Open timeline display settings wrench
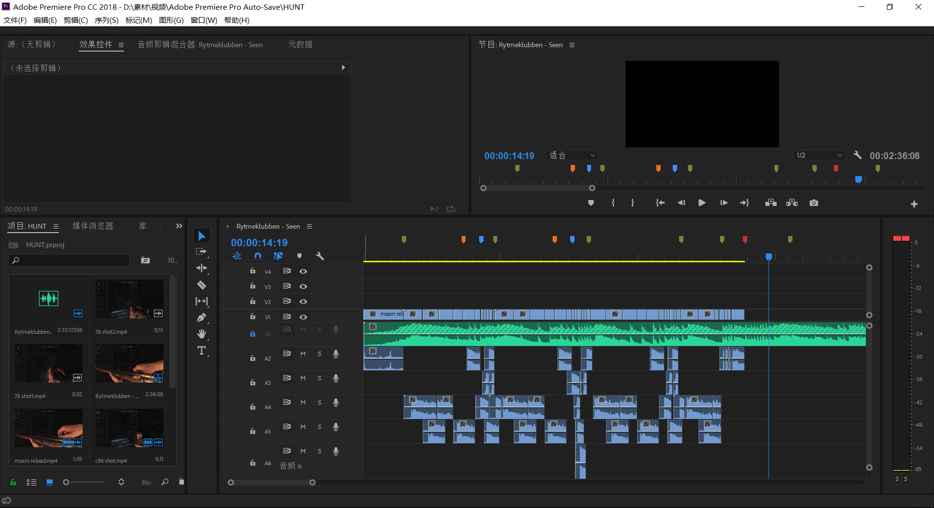The width and height of the screenshot is (934, 508). 320,256
